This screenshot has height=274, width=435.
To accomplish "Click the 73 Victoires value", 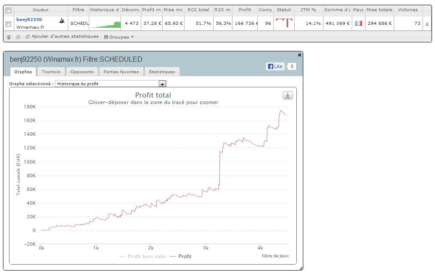I will (x=417, y=24).
